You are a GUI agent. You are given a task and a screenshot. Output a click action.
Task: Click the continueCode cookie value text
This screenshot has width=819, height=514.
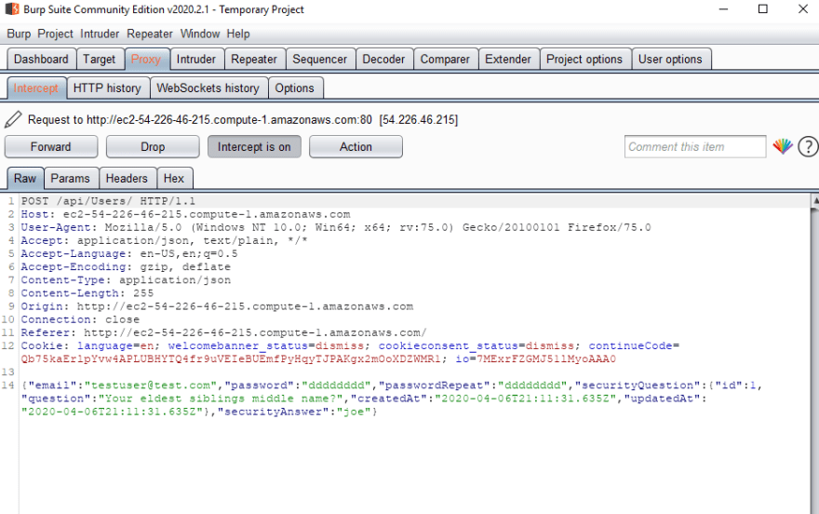coord(231,358)
